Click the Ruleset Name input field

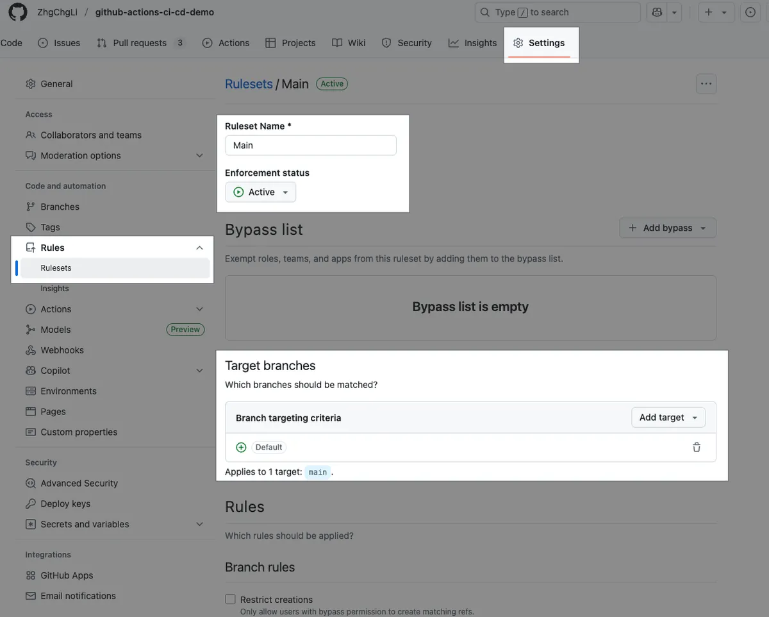coord(310,146)
